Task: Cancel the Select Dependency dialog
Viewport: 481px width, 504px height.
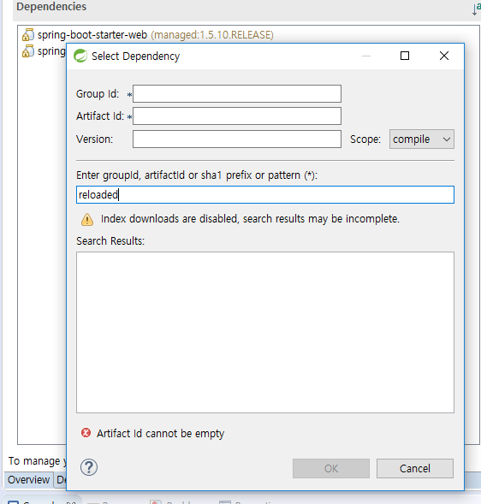Action: [x=415, y=468]
